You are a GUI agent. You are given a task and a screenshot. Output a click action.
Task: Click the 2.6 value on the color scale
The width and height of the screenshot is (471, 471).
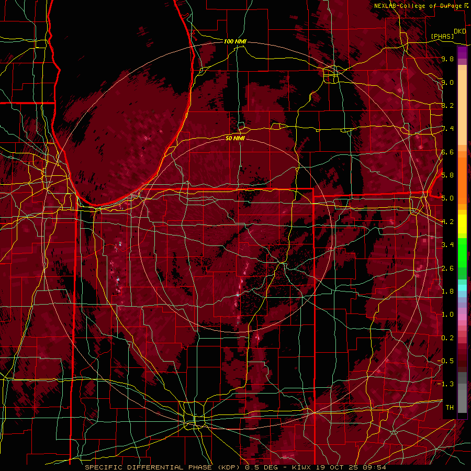coord(447,268)
